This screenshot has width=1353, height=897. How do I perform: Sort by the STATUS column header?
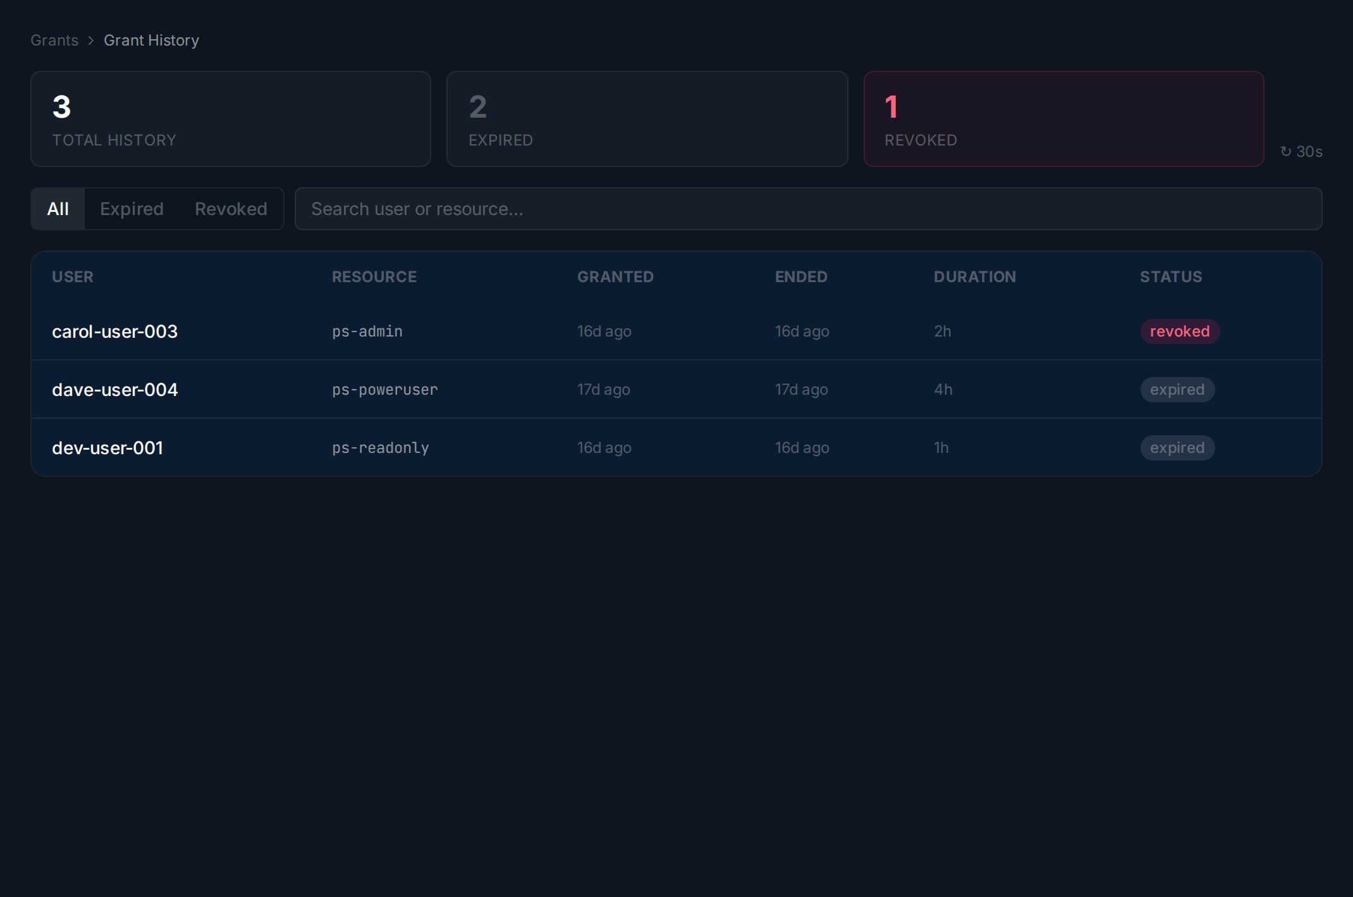pos(1171,277)
